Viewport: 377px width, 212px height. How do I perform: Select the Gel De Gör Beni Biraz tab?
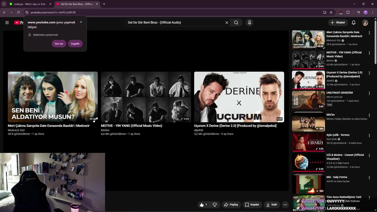pos(77,4)
